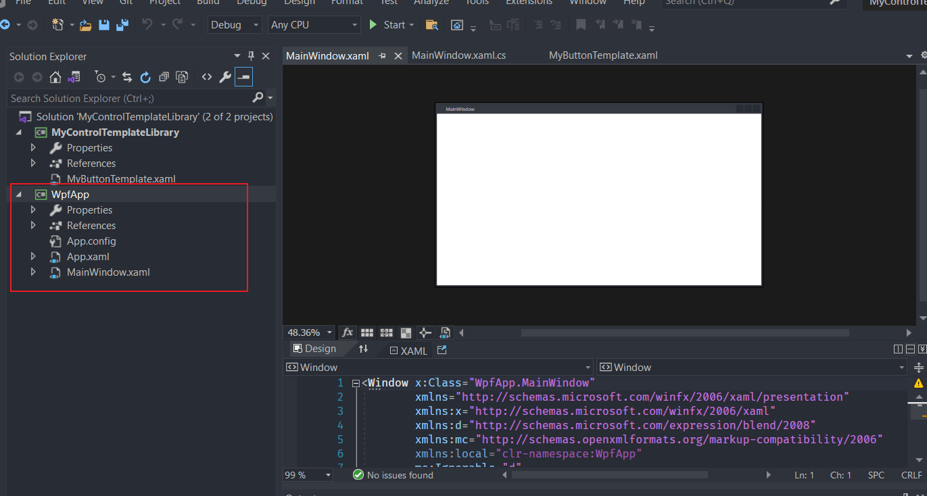Switch to the MainWindow.xaml.cs tab

click(458, 55)
